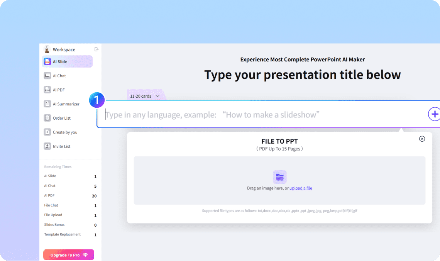Open the Create by you section
440x261 pixels.
pyautogui.click(x=47, y=132)
